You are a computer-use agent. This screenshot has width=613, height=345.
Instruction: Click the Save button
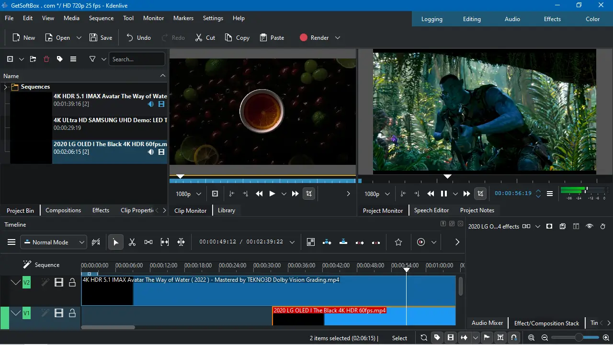click(101, 38)
